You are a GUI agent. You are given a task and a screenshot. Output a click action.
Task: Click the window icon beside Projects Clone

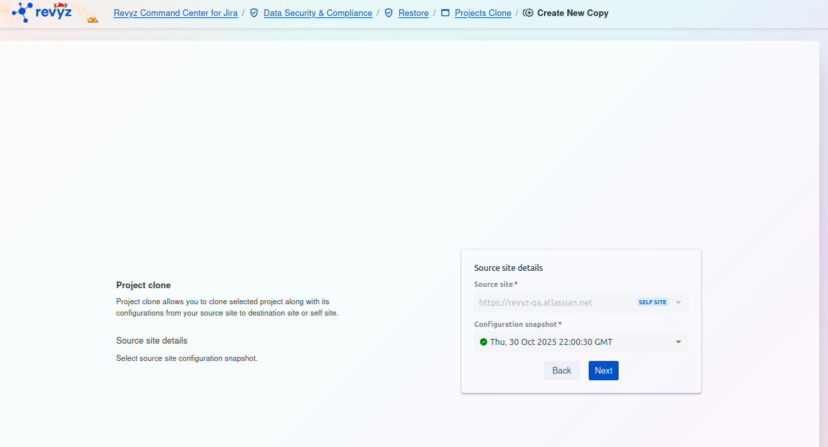coord(445,13)
